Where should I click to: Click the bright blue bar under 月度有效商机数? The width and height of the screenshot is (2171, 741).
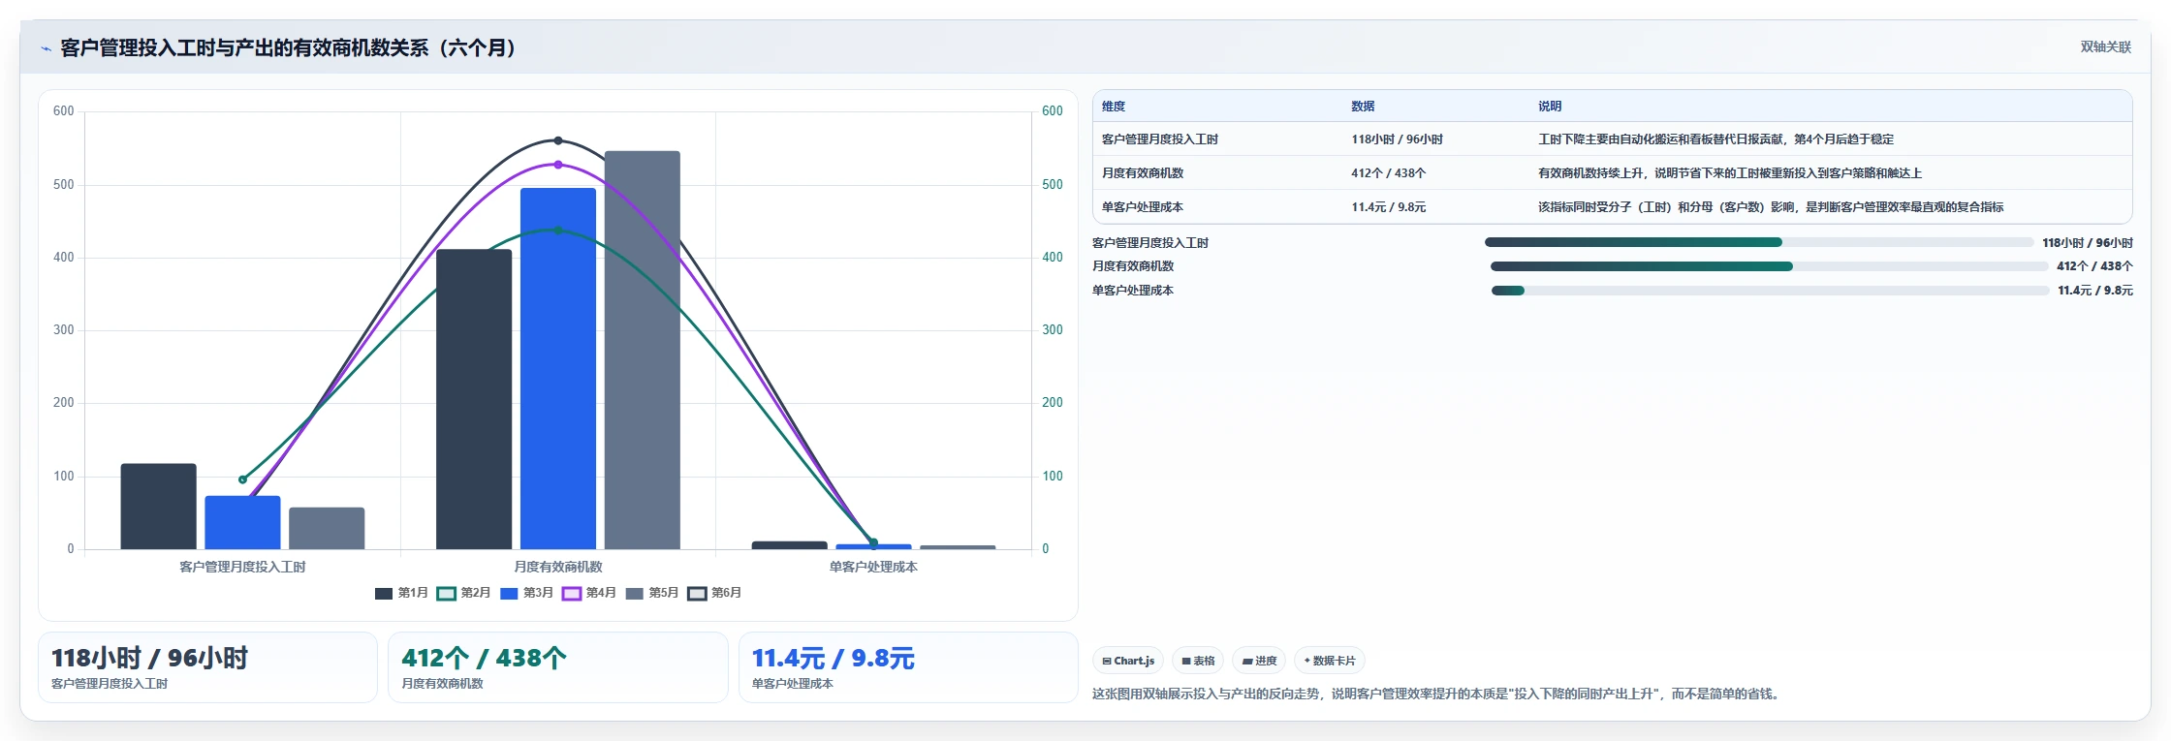tap(558, 368)
